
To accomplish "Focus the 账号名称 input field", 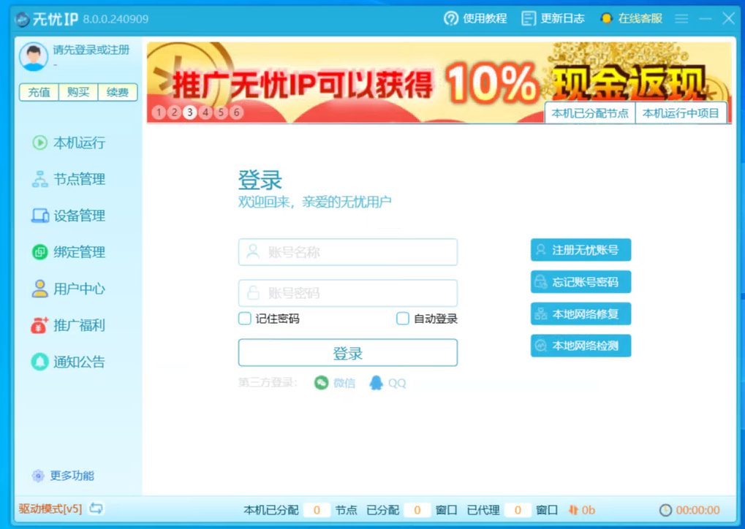I will point(348,251).
